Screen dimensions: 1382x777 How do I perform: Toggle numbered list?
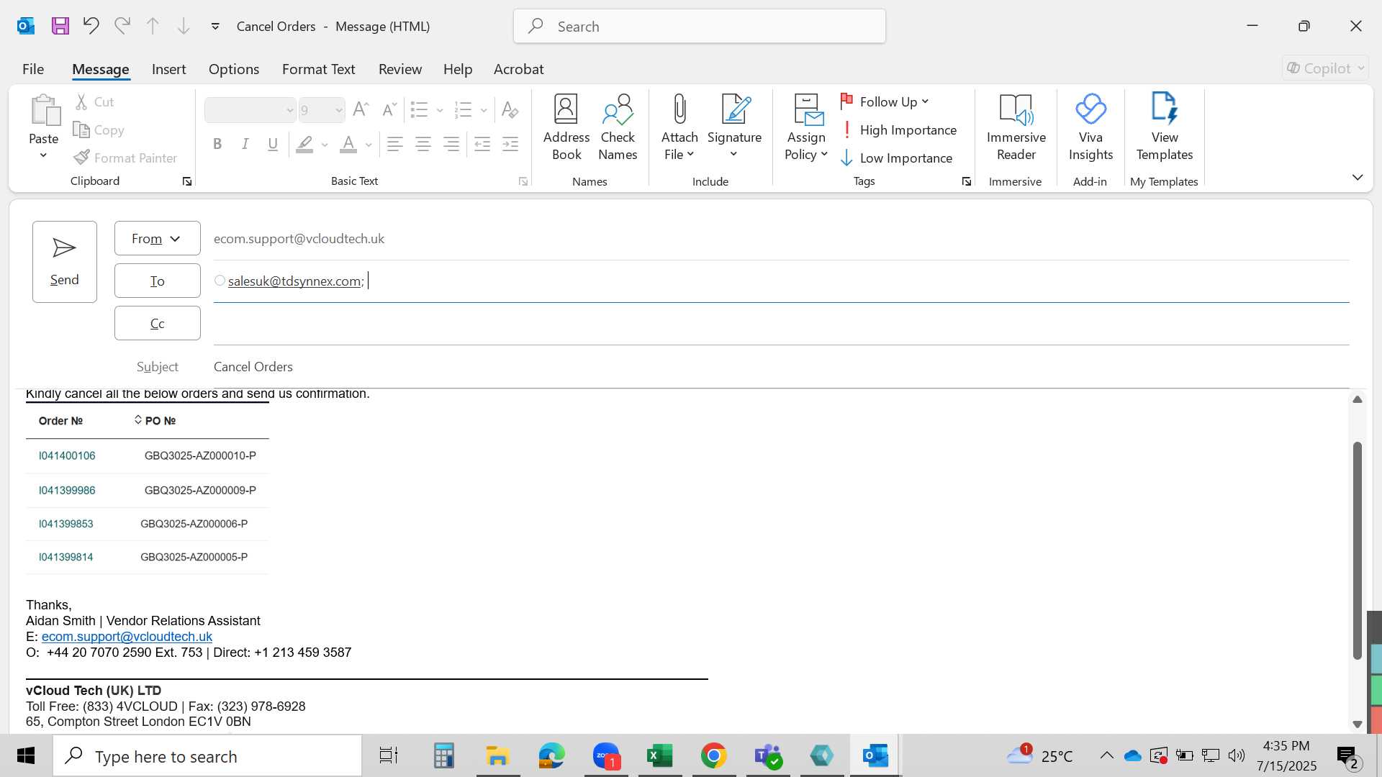coord(463,109)
